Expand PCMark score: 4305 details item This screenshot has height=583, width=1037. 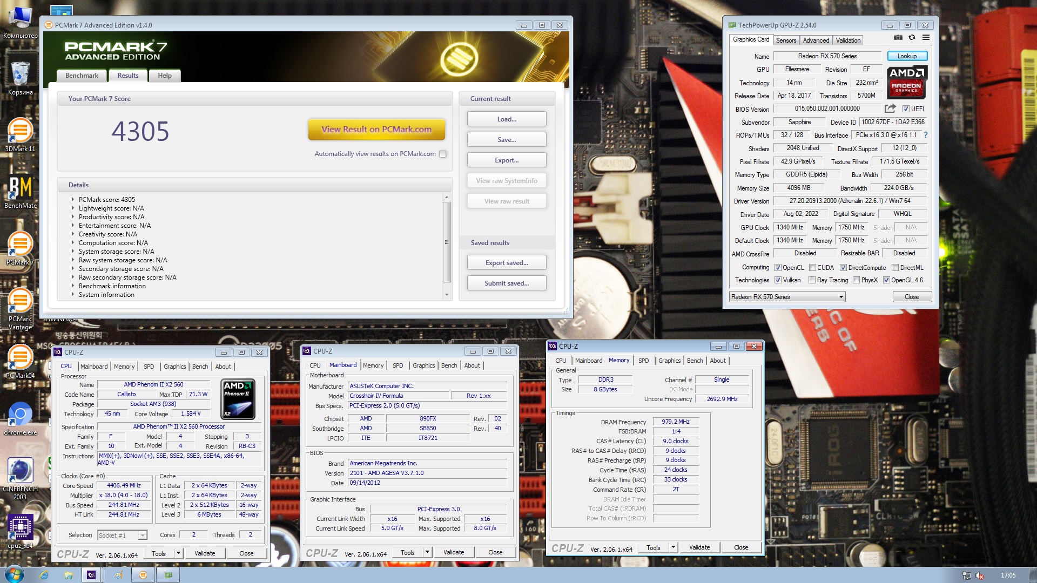point(73,199)
